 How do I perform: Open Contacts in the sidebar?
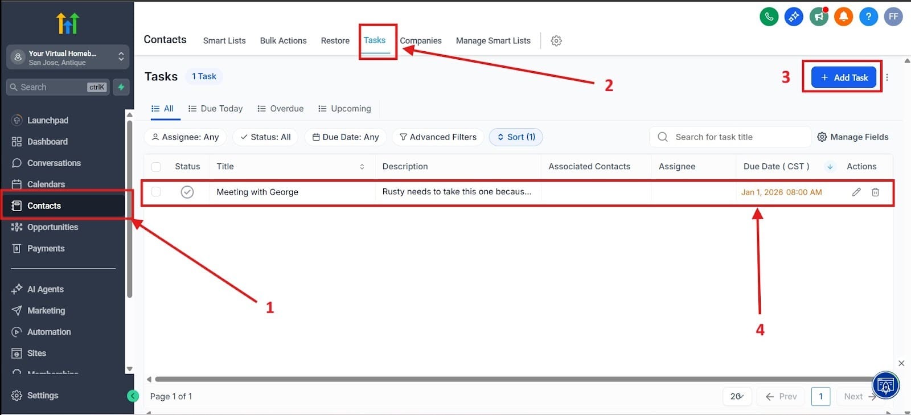coord(64,206)
